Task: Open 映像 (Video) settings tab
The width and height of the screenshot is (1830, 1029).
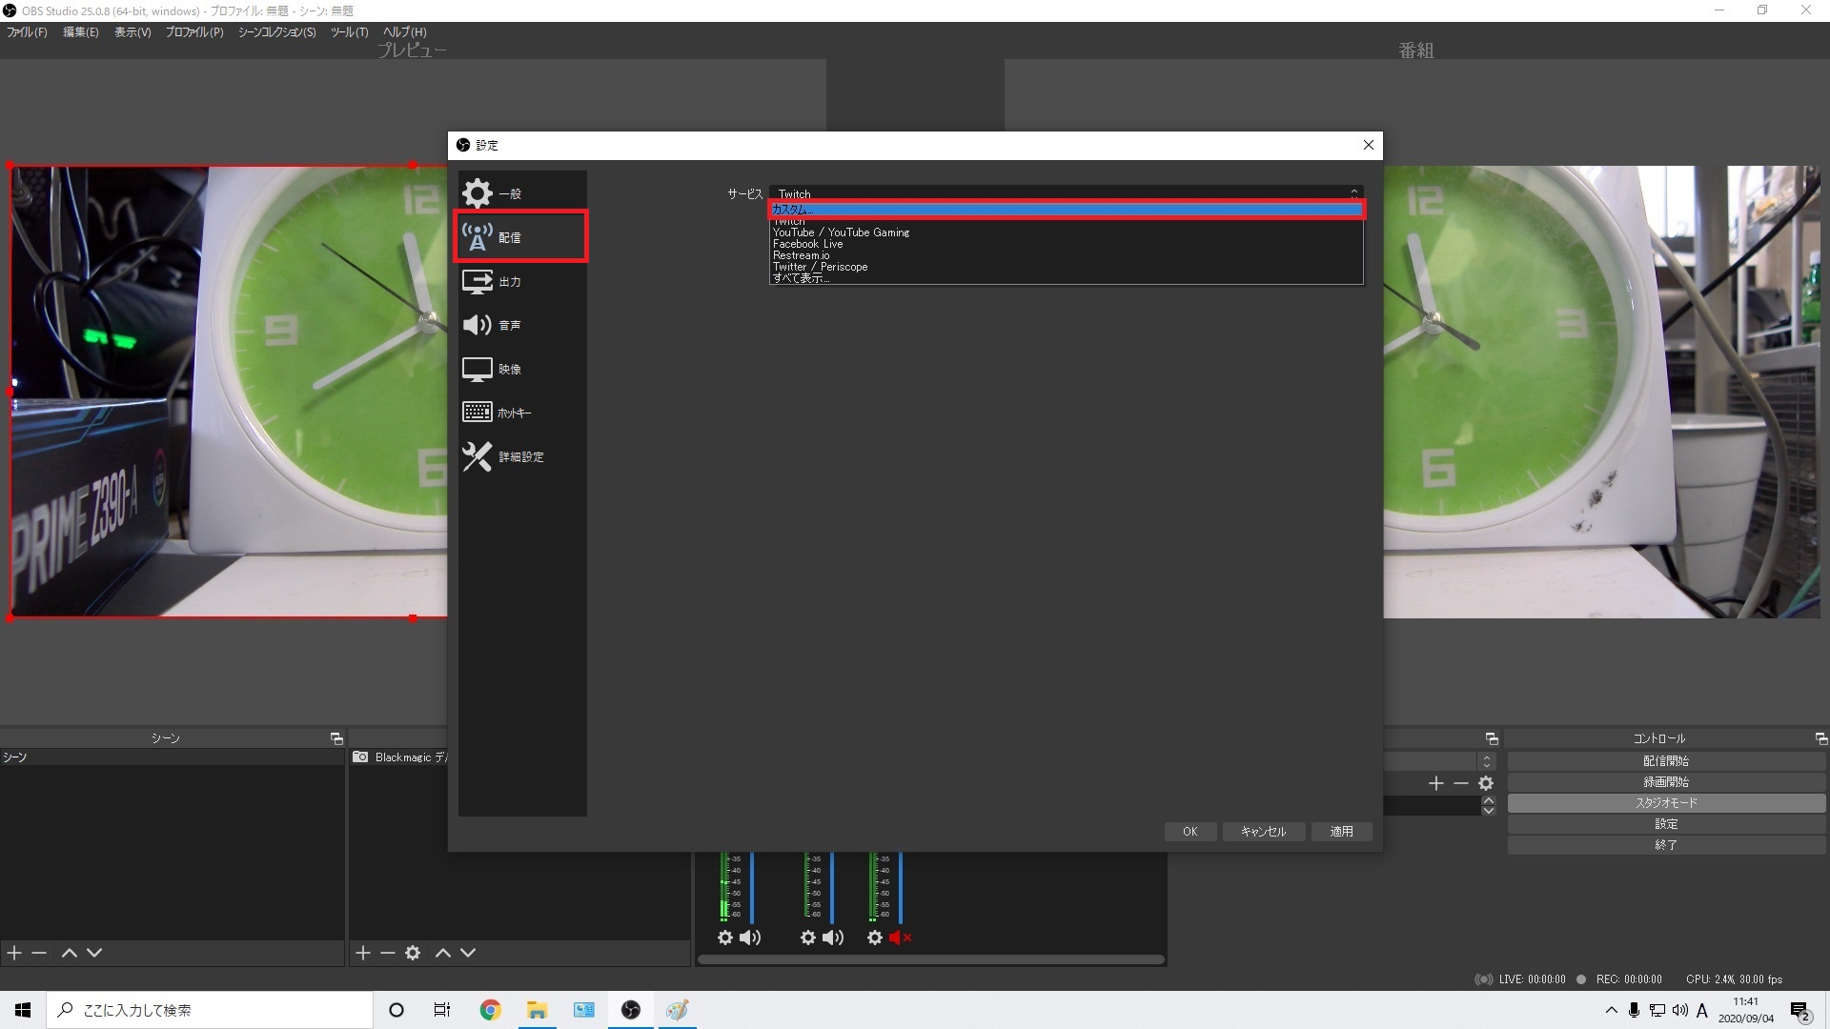Action: 509,368
